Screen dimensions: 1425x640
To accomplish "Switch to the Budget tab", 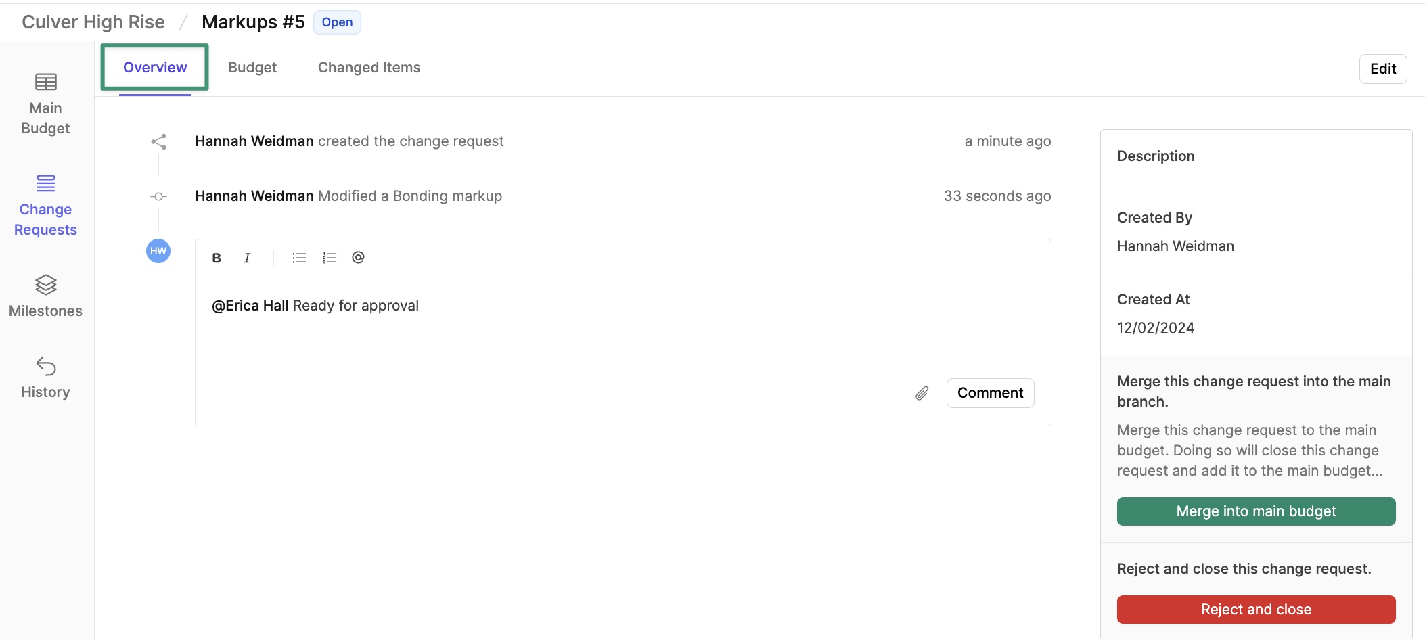I will click(252, 68).
